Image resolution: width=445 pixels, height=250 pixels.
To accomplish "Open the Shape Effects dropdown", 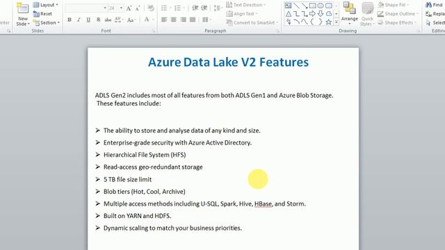I will click(397, 22).
